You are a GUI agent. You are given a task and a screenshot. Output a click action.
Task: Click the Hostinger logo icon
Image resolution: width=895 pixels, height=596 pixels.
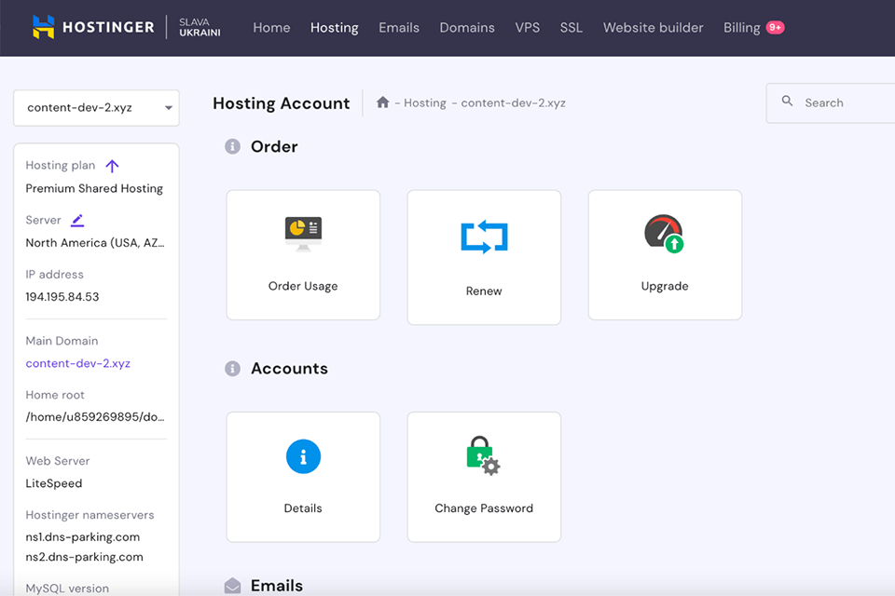pos(44,27)
